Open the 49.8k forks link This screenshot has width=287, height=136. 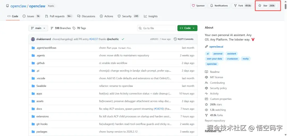[x=217, y=115]
